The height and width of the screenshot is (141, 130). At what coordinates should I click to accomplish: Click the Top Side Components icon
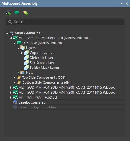pos(19,77)
